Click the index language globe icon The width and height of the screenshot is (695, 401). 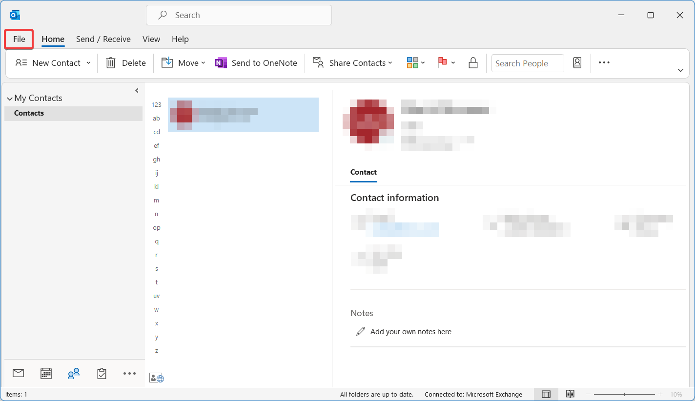pyautogui.click(x=157, y=378)
